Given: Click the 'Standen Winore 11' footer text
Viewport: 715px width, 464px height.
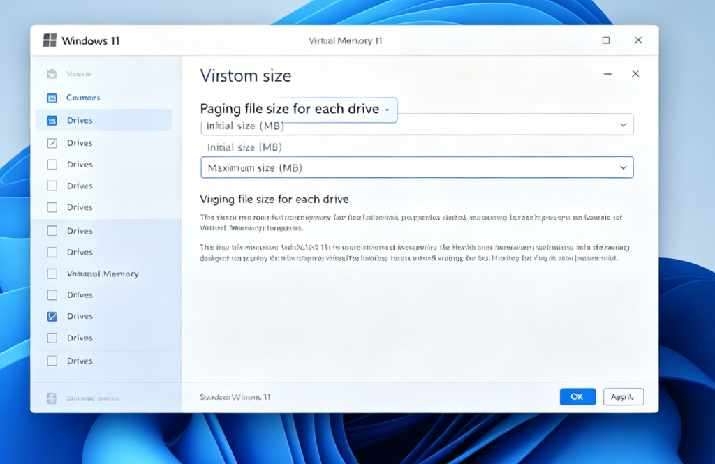Looking at the screenshot, I should [235, 397].
